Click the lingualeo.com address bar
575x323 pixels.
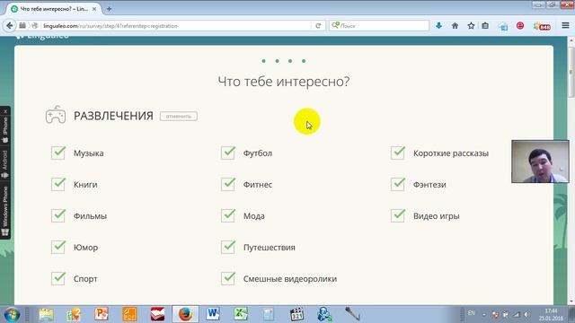176,26
